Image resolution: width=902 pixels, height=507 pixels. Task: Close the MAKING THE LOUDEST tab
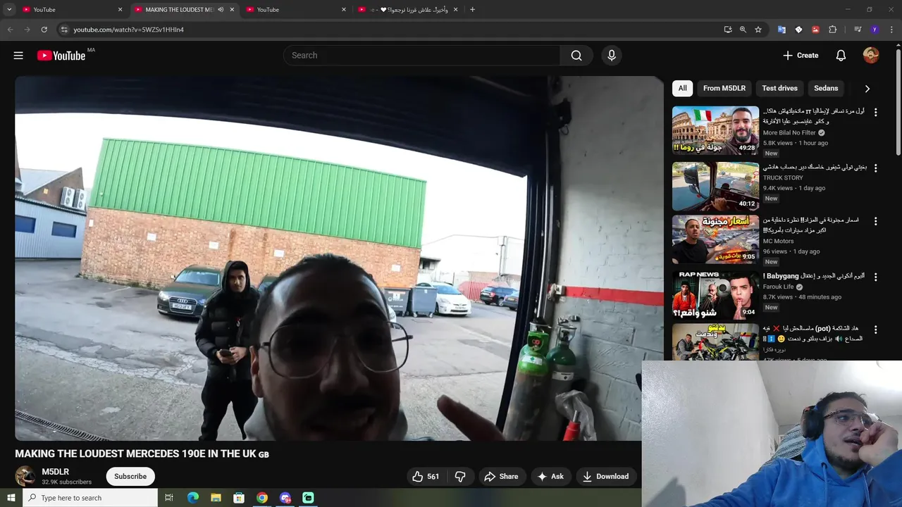click(232, 9)
